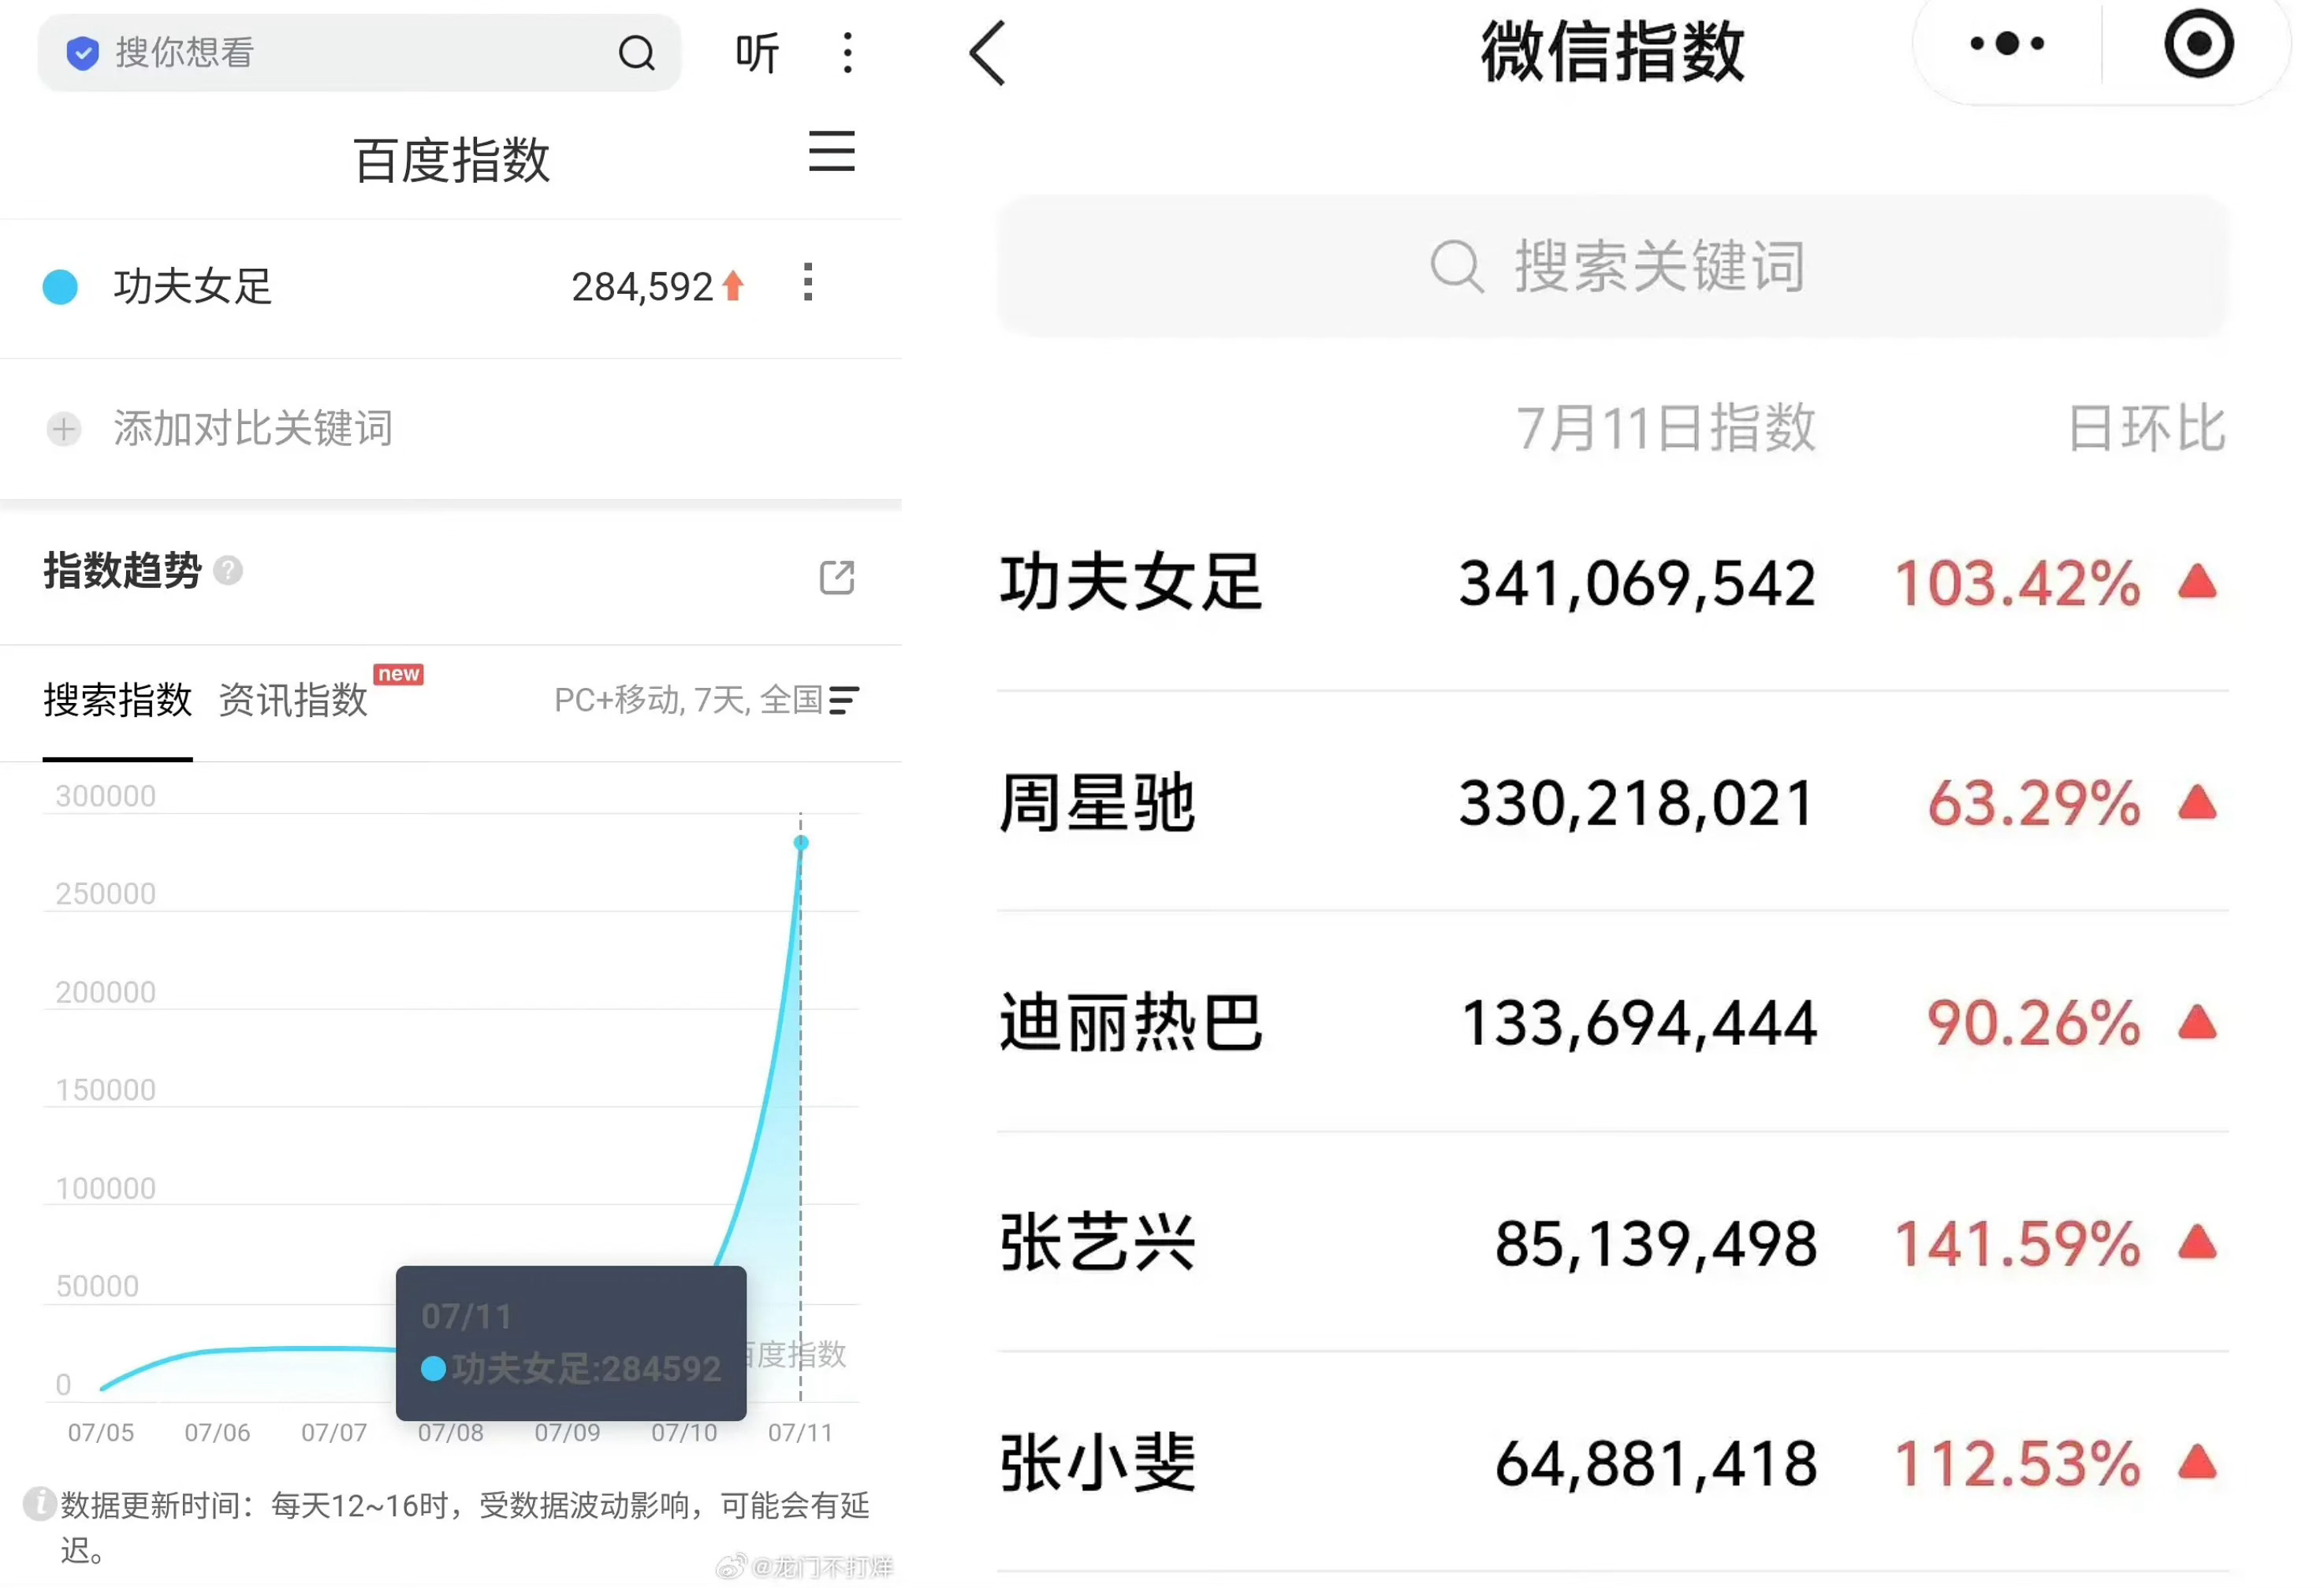The width and height of the screenshot is (2324, 1588).
Task: Click the red up triangle for 张小斐
Action: (2197, 1463)
